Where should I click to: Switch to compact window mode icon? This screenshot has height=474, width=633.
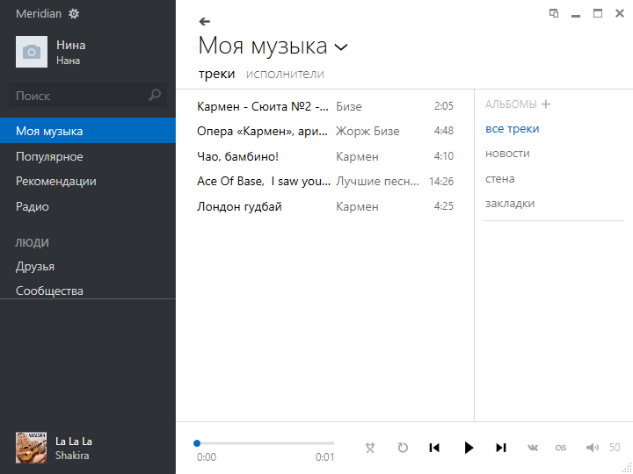click(x=554, y=13)
